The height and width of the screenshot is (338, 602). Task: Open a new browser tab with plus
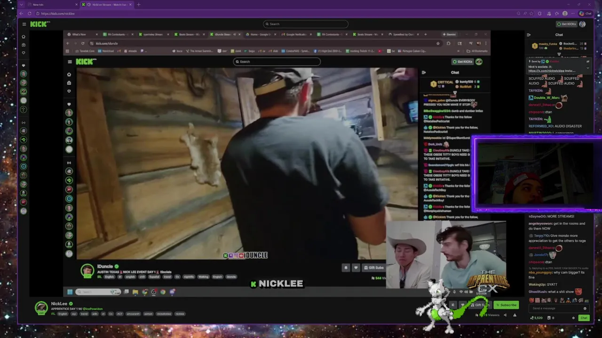[x=138, y=5]
